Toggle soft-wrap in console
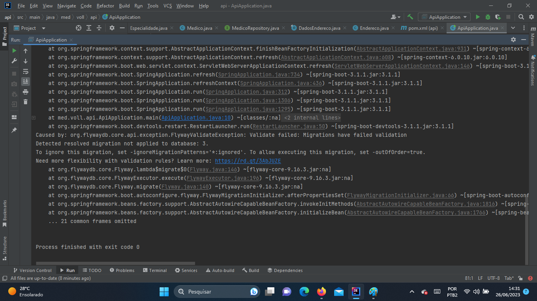 pos(26,71)
